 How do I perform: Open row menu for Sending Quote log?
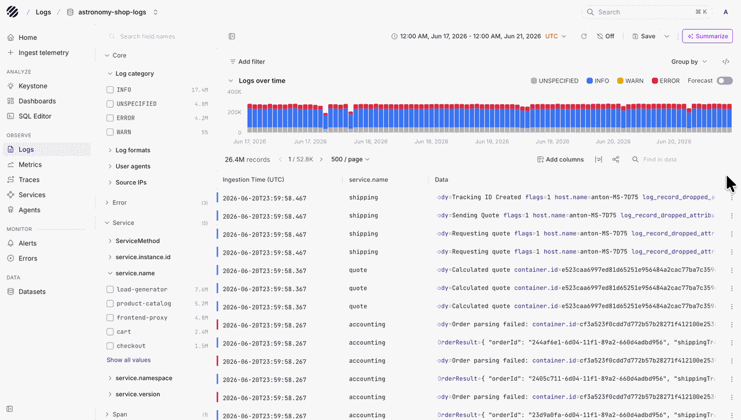(732, 216)
